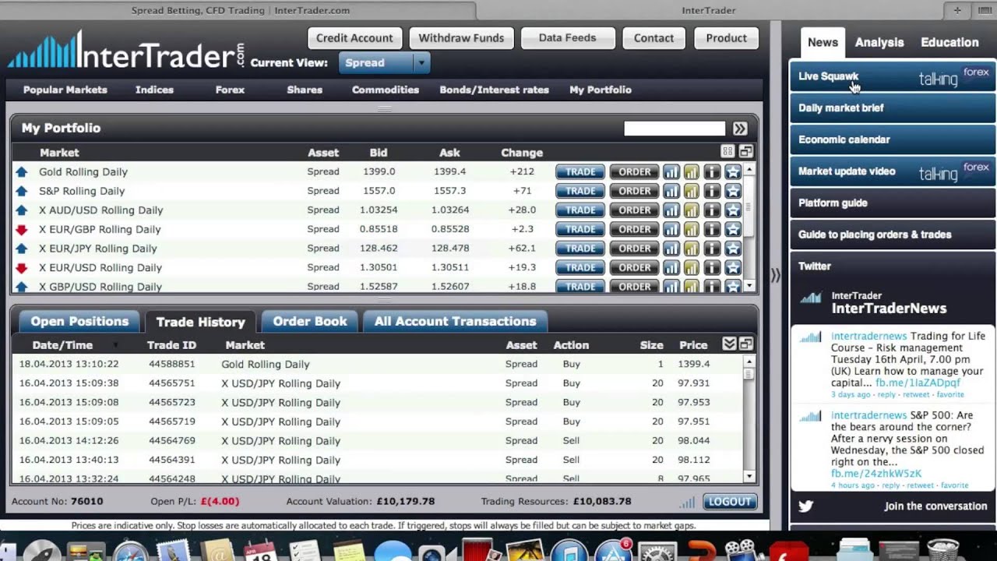Screen dimensions: 997x561
Task: Open blue chart for X EUR/JPY Rolling Daily
Action: 671,249
